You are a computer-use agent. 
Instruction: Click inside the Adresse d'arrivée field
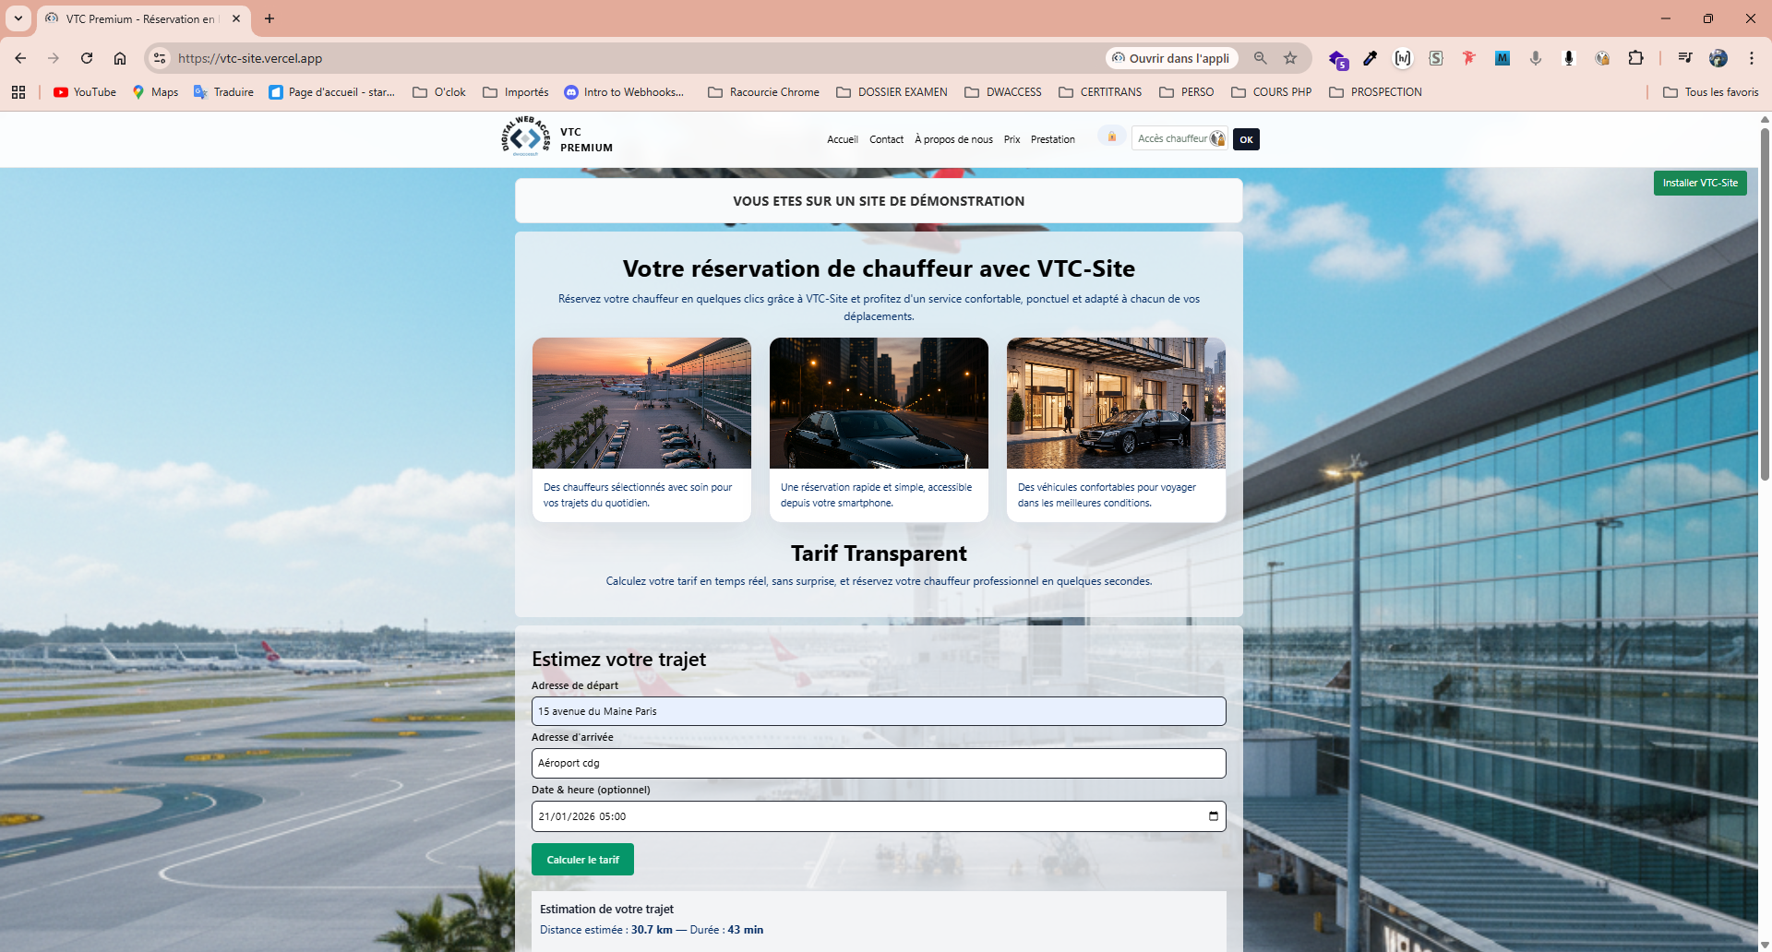[878, 763]
